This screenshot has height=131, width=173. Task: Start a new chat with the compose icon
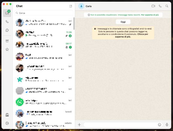click(x=71, y=6)
